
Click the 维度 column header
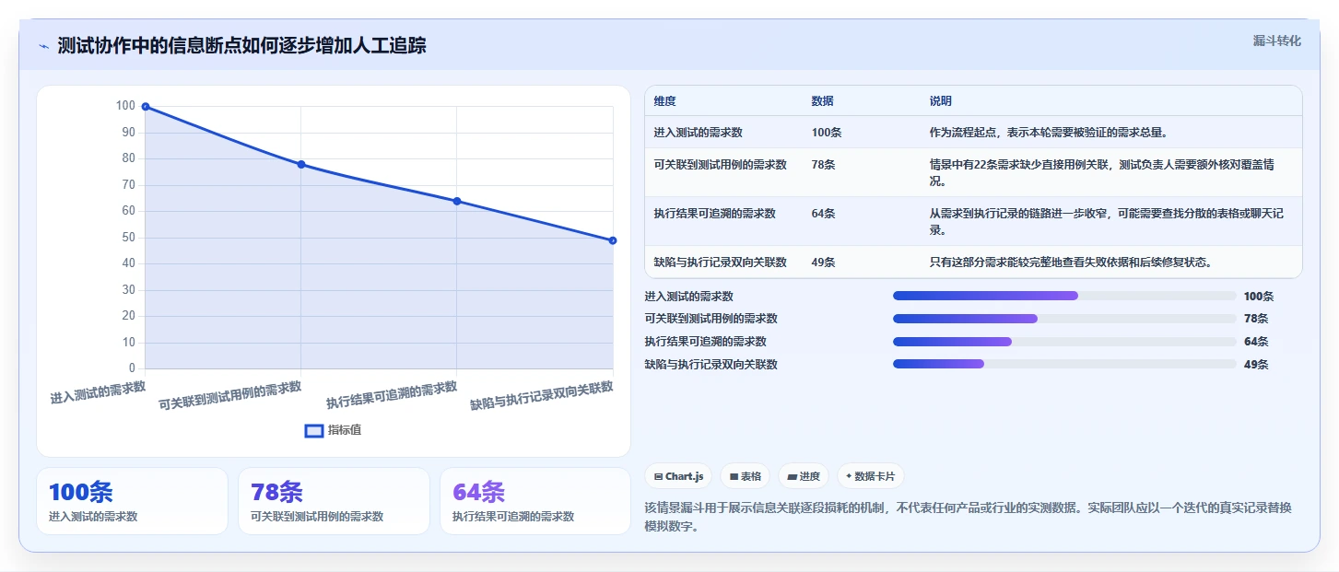point(664,101)
